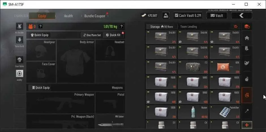Select the empty Body Armor slot

point(76,61)
